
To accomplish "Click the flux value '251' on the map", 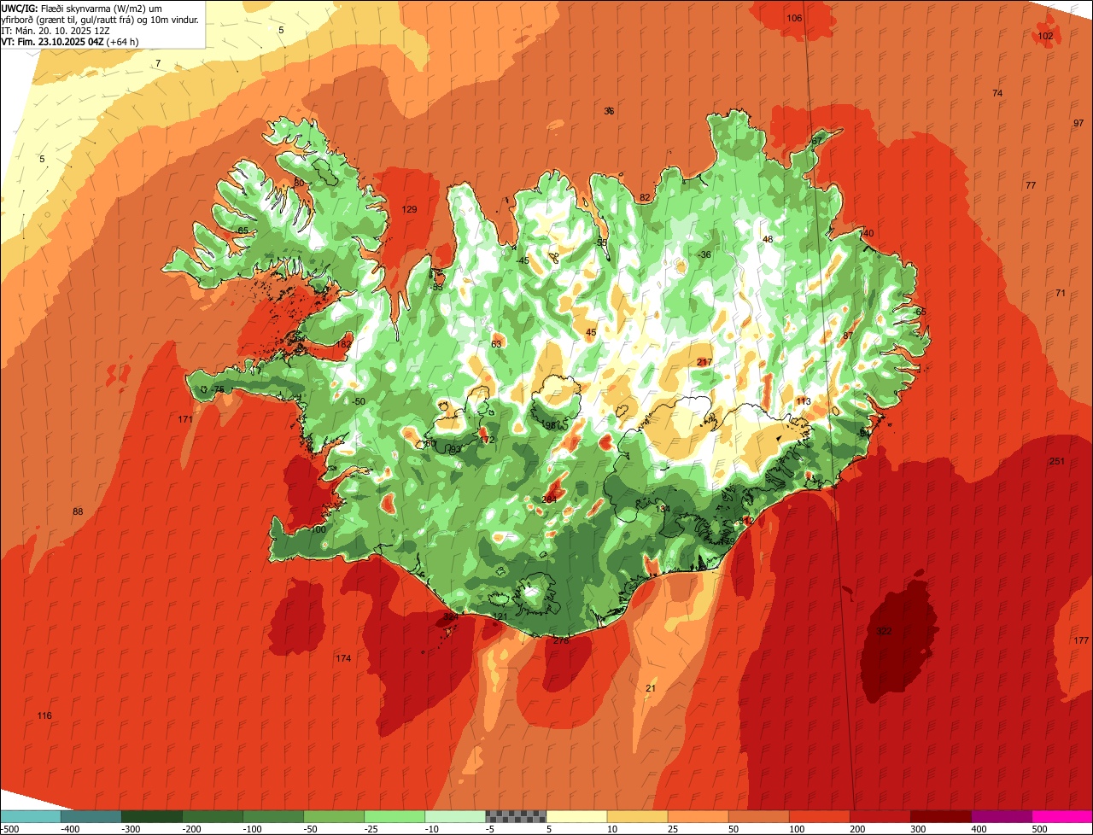I will (x=1057, y=461).
